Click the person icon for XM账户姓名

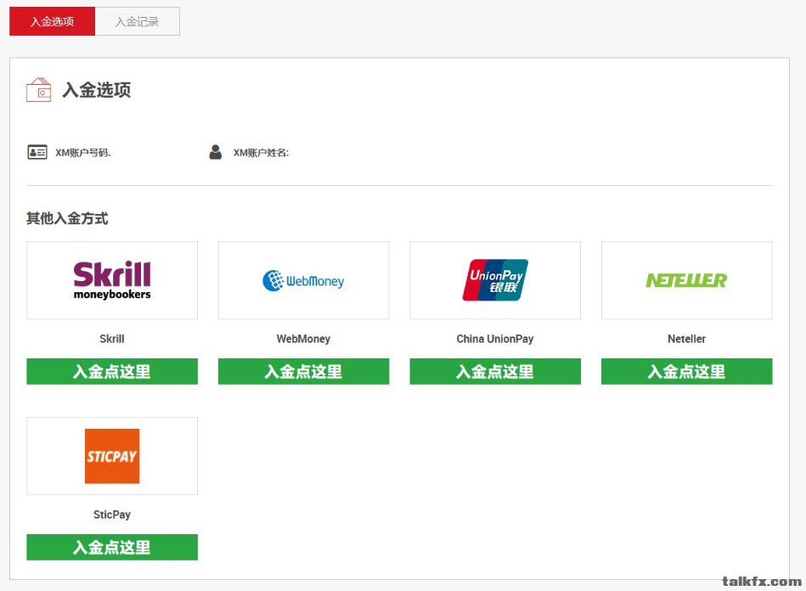pyautogui.click(x=216, y=153)
